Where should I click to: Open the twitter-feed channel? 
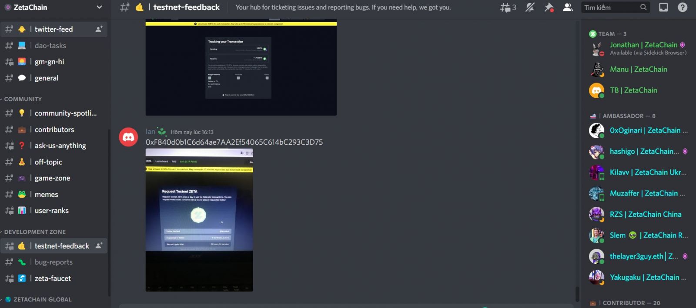[x=54, y=29]
